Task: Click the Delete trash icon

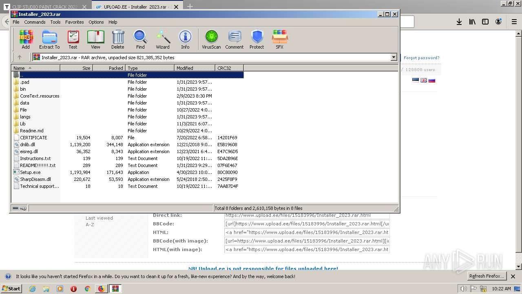Action: (x=117, y=40)
